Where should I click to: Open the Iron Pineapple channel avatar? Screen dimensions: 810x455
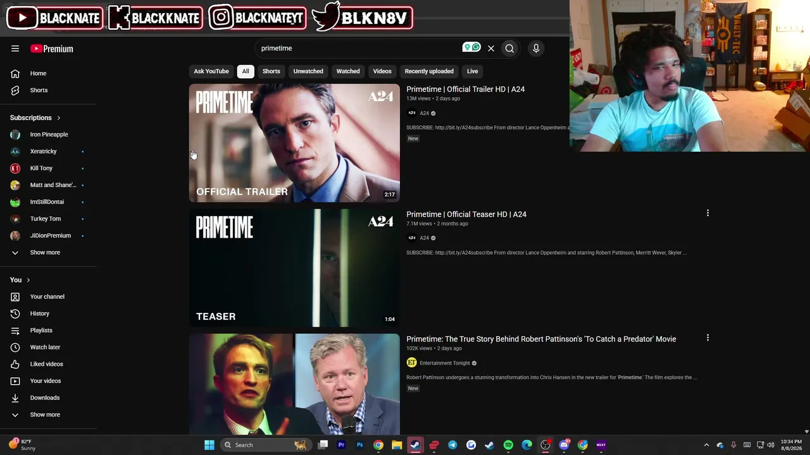click(15, 135)
